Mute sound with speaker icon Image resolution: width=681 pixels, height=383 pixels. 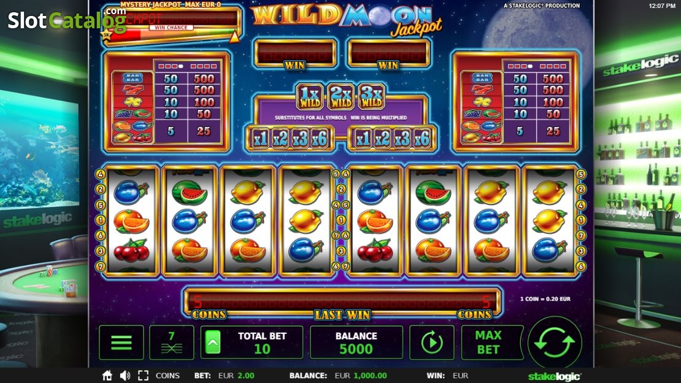pos(125,376)
